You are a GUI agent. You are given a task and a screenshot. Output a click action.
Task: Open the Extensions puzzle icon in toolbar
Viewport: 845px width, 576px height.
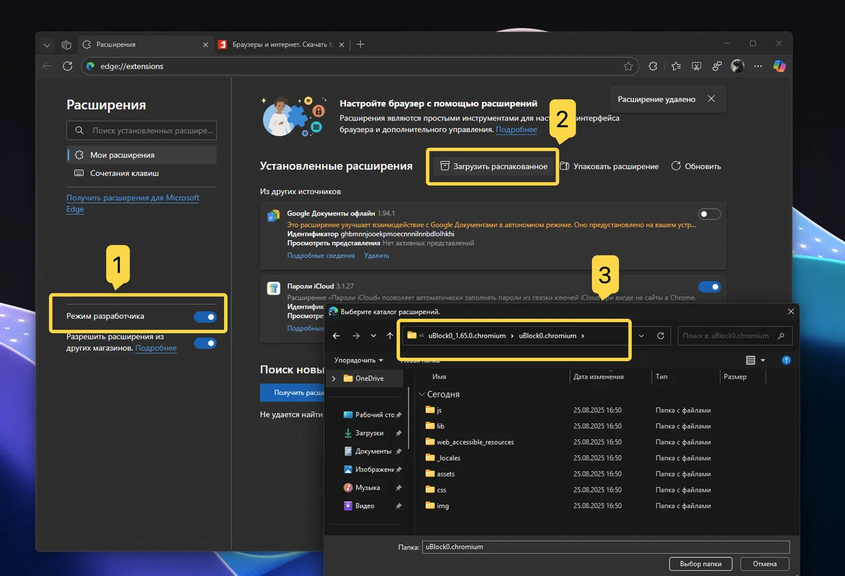point(653,66)
